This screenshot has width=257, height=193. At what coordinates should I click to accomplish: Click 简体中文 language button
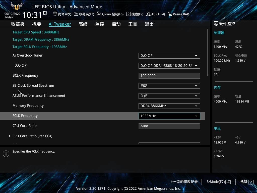[62, 14]
